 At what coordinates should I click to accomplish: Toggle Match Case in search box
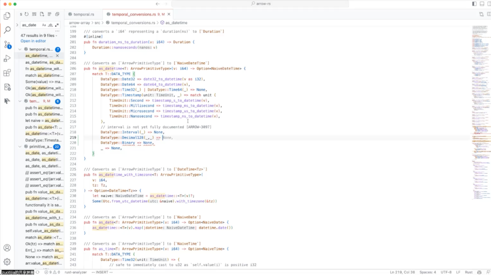(44, 25)
